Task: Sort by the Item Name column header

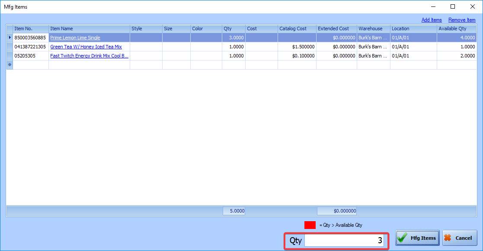Action: click(x=89, y=29)
